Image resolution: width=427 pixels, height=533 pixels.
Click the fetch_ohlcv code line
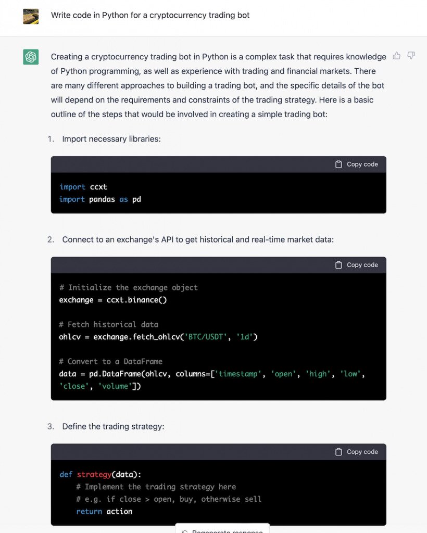pyautogui.click(x=158, y=337)
